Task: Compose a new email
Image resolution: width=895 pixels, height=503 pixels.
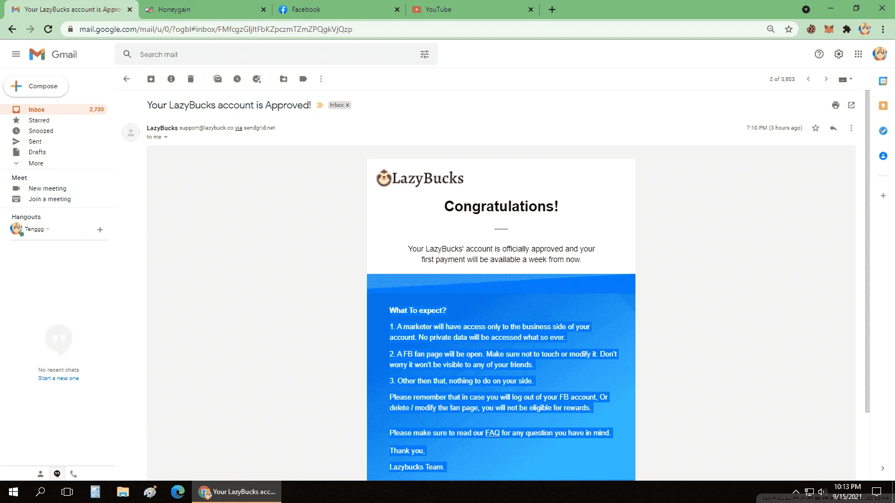Action: point(36,86)
